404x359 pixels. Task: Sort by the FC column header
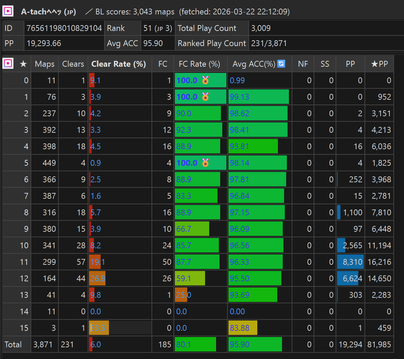point(163,64)
